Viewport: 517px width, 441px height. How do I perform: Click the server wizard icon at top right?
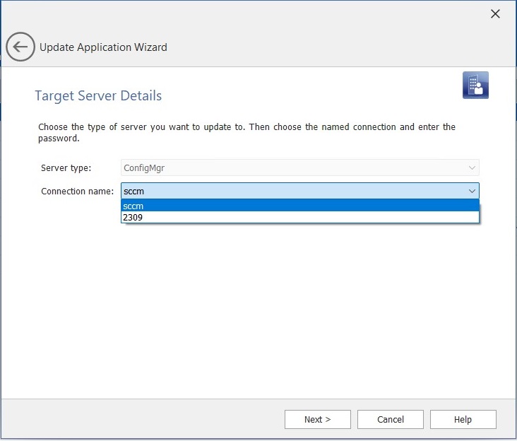pos(475,85)
